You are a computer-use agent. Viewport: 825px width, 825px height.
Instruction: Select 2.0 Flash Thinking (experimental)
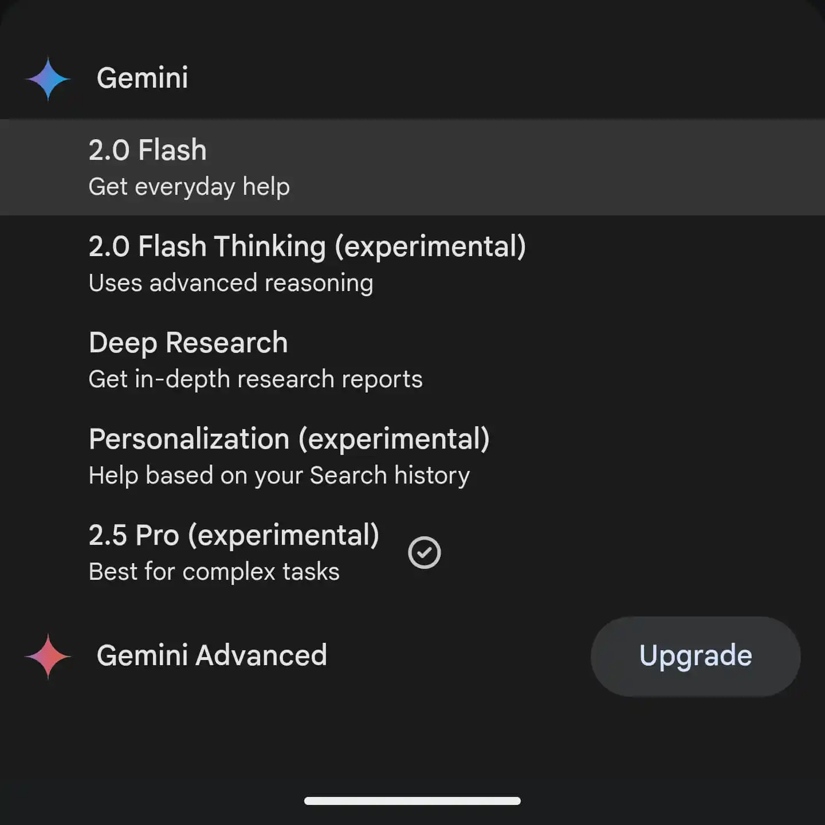point(308,262)
